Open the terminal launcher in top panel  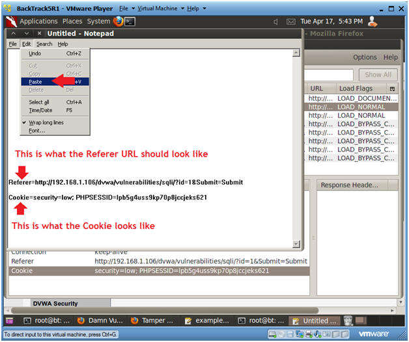130,21
